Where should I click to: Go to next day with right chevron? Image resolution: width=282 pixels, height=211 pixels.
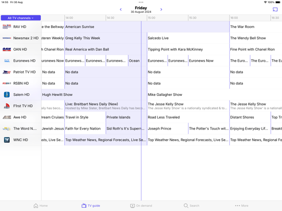tap(161, 9)
